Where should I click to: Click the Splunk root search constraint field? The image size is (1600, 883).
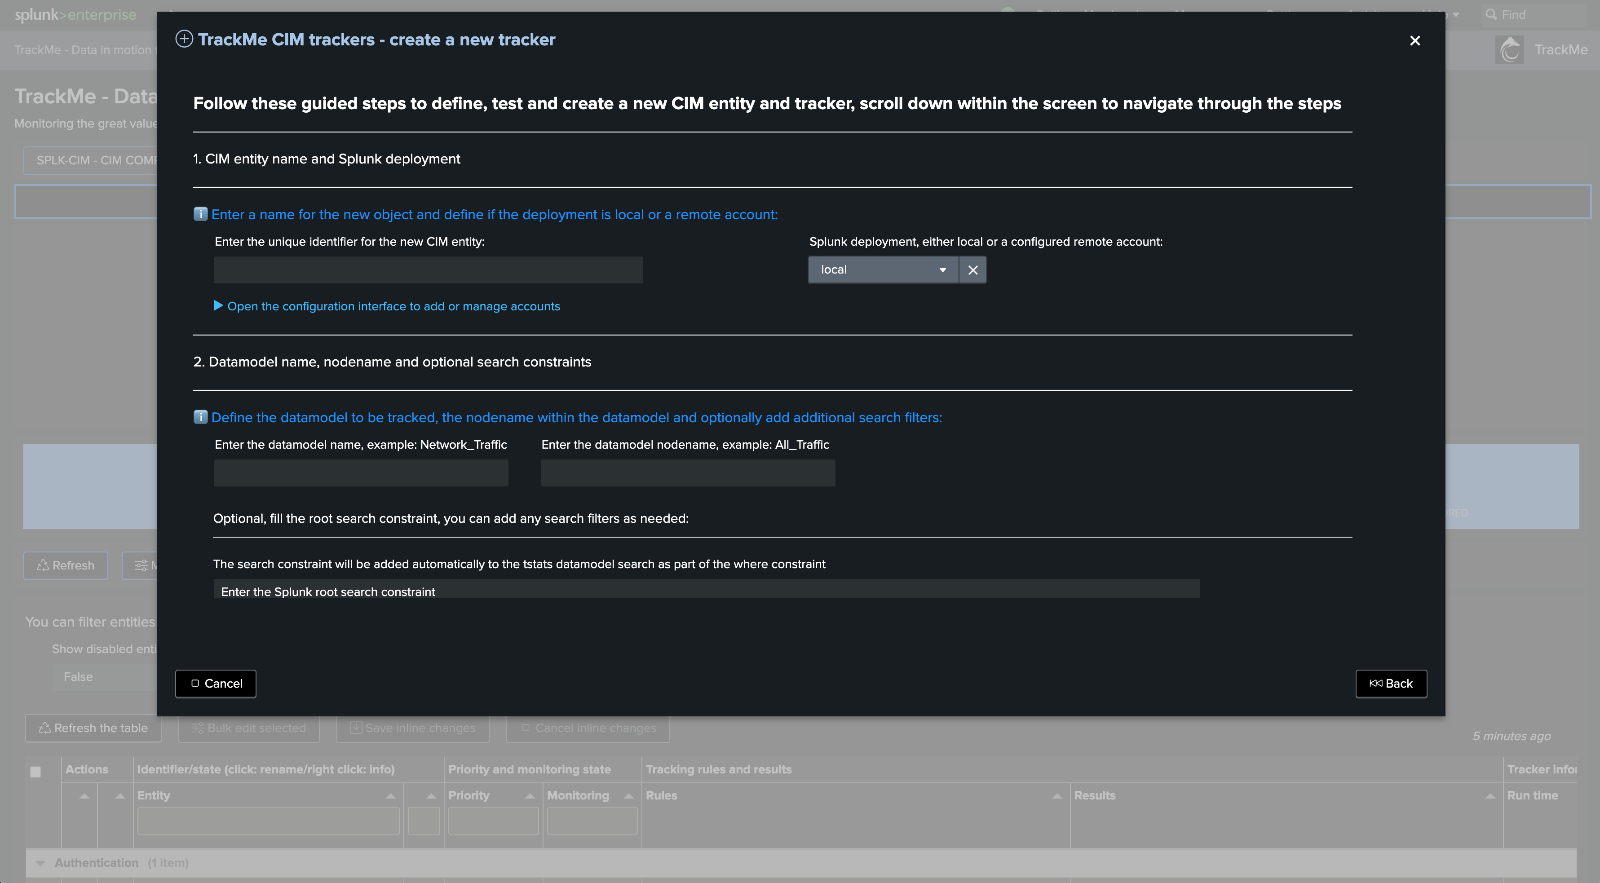tap(706, 590)
